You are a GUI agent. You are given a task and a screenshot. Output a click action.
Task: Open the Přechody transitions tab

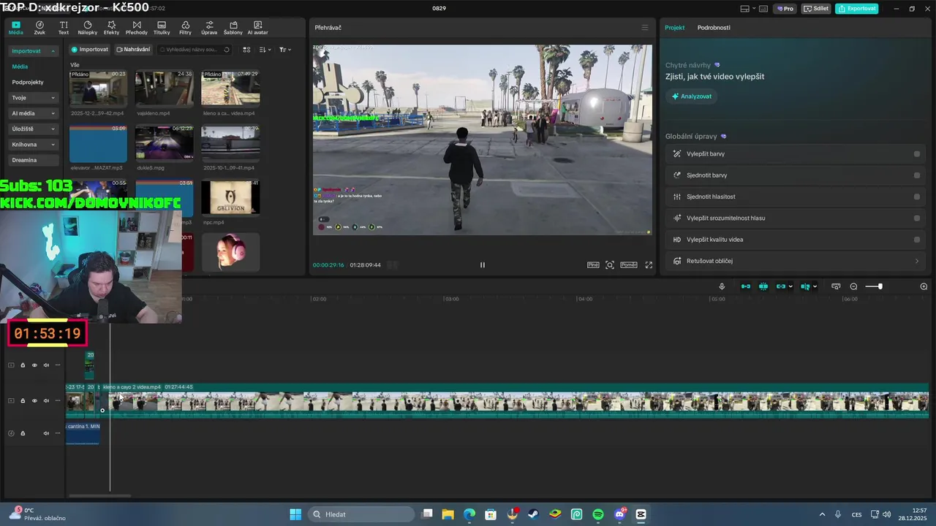click(136, 28)
